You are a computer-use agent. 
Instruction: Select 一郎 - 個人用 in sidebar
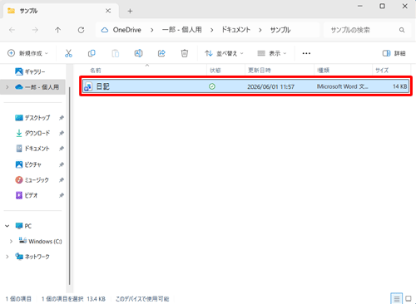32,87
